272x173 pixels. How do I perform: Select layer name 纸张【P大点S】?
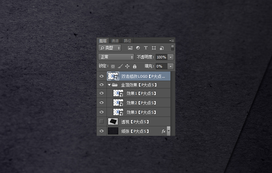(x=135, y=132)
